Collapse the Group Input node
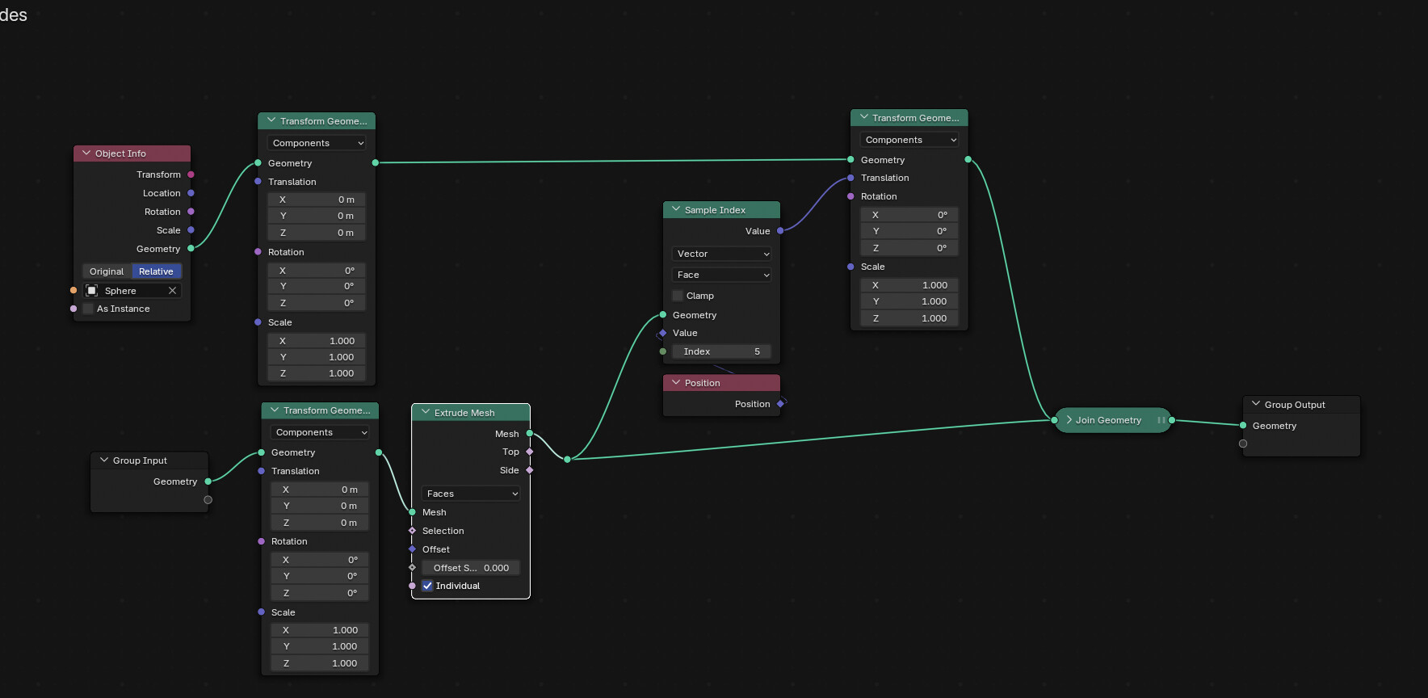Screen dimensions: 1428x698 104,460
